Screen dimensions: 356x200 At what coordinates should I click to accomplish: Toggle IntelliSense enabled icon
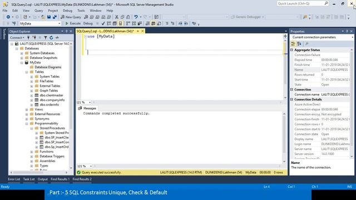click(x=120, y=23)
